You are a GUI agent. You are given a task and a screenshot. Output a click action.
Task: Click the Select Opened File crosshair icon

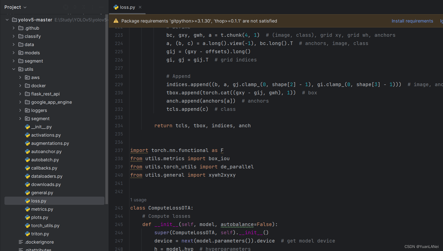click(x=66, y=7)
